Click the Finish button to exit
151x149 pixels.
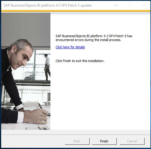pyautogui.click(x=104, y=141)
